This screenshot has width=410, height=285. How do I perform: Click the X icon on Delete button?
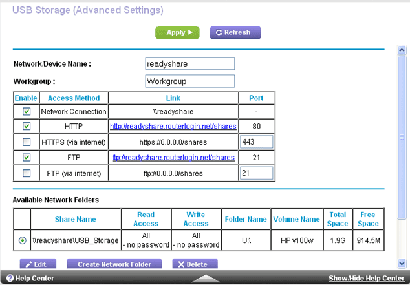click(x=180, y=264)
